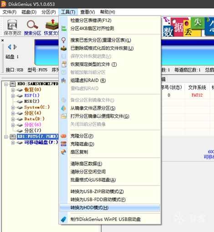Open the 分区(P) menu
214x232 pixels.
pyautogui.click(x=49, y=12)
